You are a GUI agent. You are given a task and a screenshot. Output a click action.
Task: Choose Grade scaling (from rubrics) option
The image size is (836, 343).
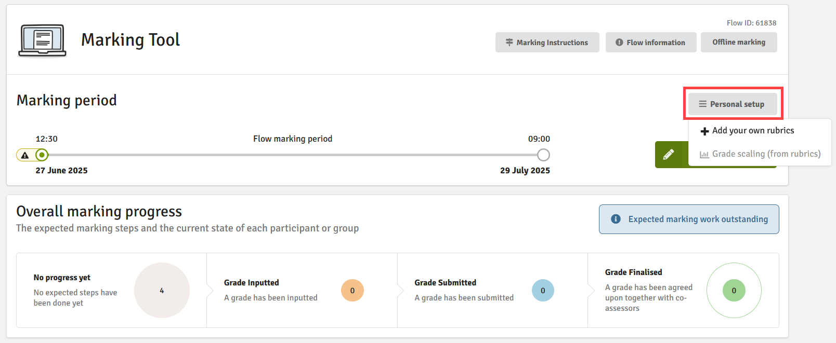(x=760, y=154)
